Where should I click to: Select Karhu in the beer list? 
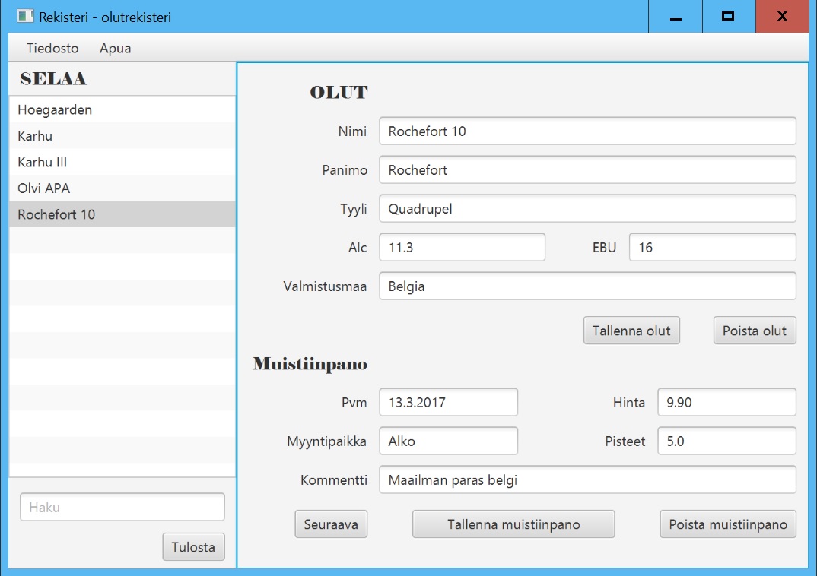122,136
